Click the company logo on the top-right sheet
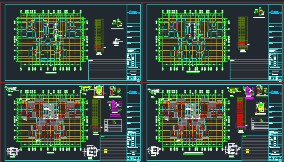The image size is (284, 162). [275, 12]
